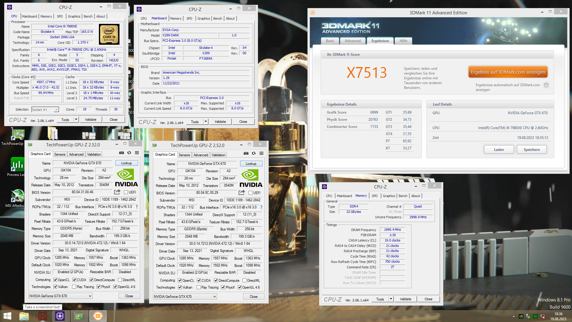Click Tools button in CPU-Z CPU window
This screenshot has height=322, width=572.
click(65, 120)
